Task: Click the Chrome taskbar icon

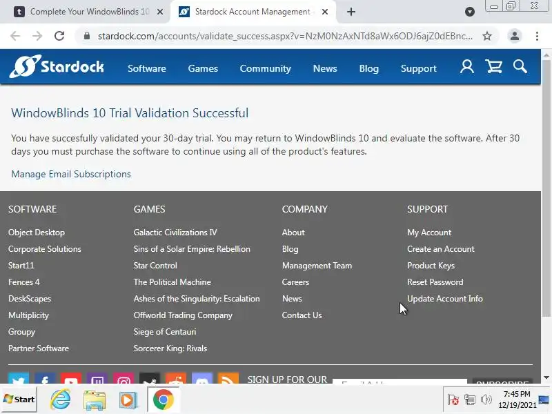Action: pos(163,400)
